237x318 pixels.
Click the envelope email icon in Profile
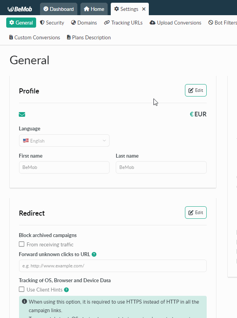(x=22, y=114)
